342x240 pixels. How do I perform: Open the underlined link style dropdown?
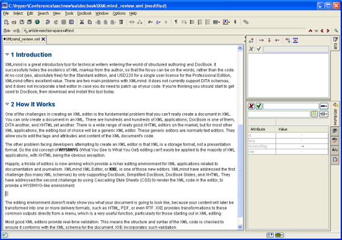[x=159, y=22]
